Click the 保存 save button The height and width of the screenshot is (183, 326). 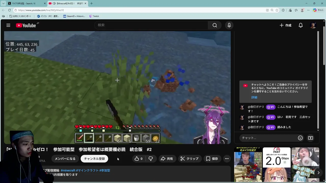pyautogui.click(x=212, y=159)
